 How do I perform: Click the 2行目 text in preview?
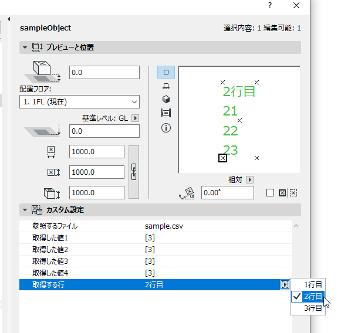click(x=239, y=91)
